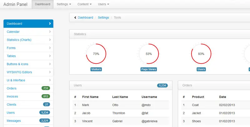Image resolution: width=250 pixels, height=127 pixels.
Task: Click the chevron arrow next to UI & Interface
Action: click(50, 80)
